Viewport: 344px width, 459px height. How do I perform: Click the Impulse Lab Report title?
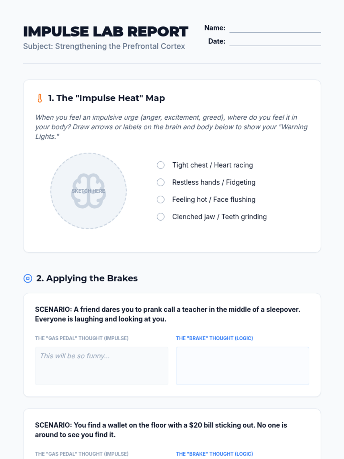coord(105,32)
